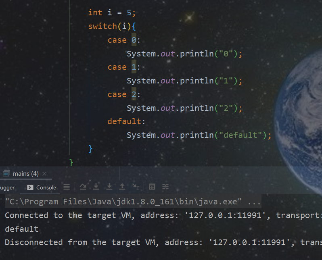Click the Trace Current Stream Chain icon
322x260 pixels.
coord(165,187)
